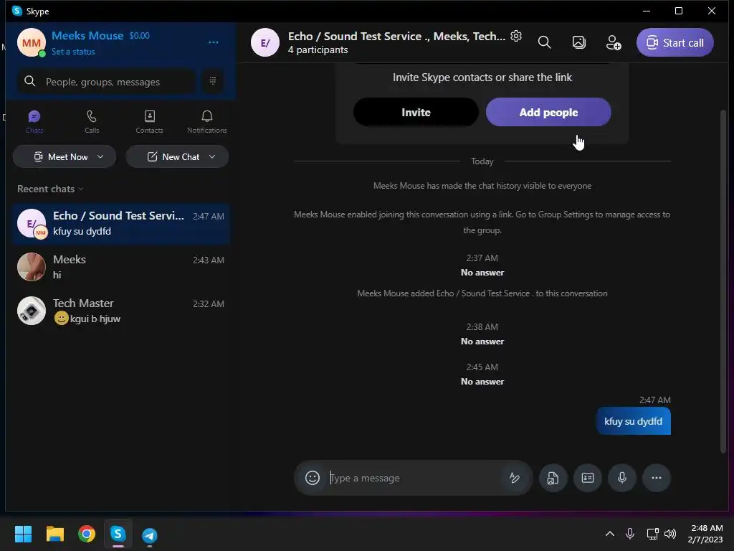This screenshot has width=734, height=551.
Task: Switch to the Calls tab
Action: [x=92, y=122]
